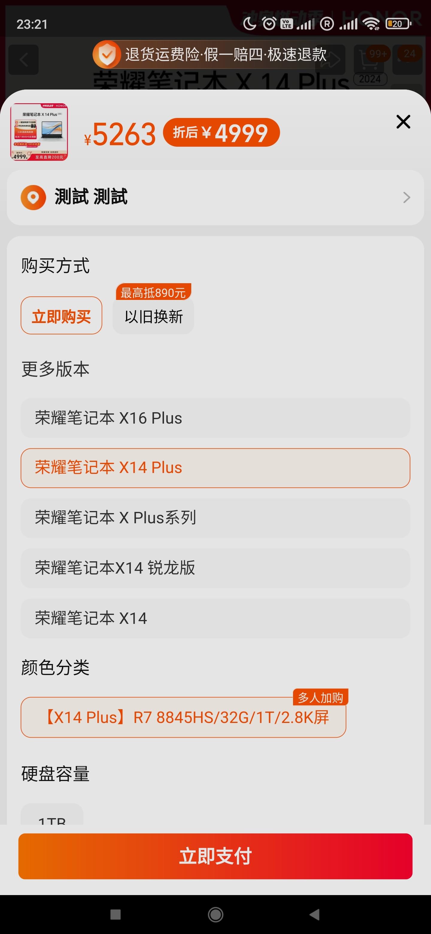The width and height of the screenshot is (431, 934).
Task: Select R7 8845HS/32G/1T/2.8K屏 configuration
Action: click(183, 717)
